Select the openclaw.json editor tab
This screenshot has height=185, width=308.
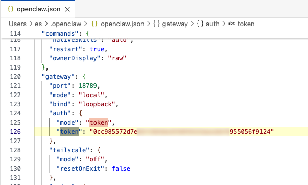coord(37,9)
